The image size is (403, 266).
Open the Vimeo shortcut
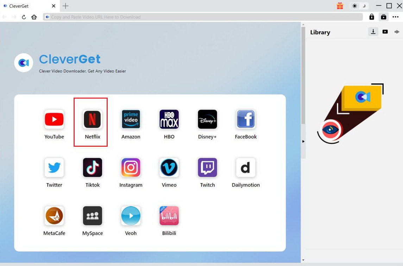point(169,168)
